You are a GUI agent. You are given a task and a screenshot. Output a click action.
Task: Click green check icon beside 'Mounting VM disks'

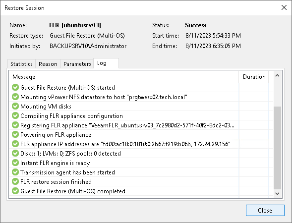(x=15, y=106)
